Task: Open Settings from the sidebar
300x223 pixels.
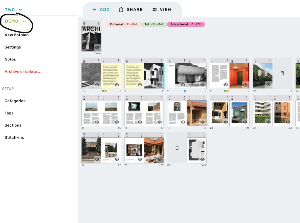Action: pyautogui.click(x=13, y=47)
